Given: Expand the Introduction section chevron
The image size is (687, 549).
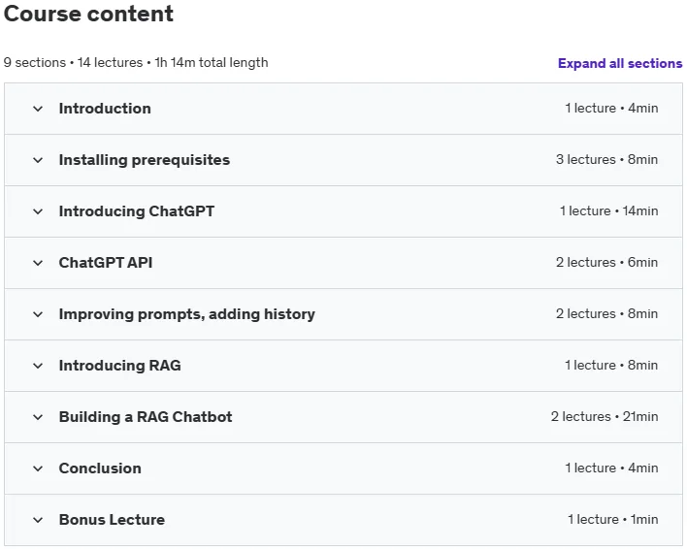Looking at the screenshot, I should [38, 109].
